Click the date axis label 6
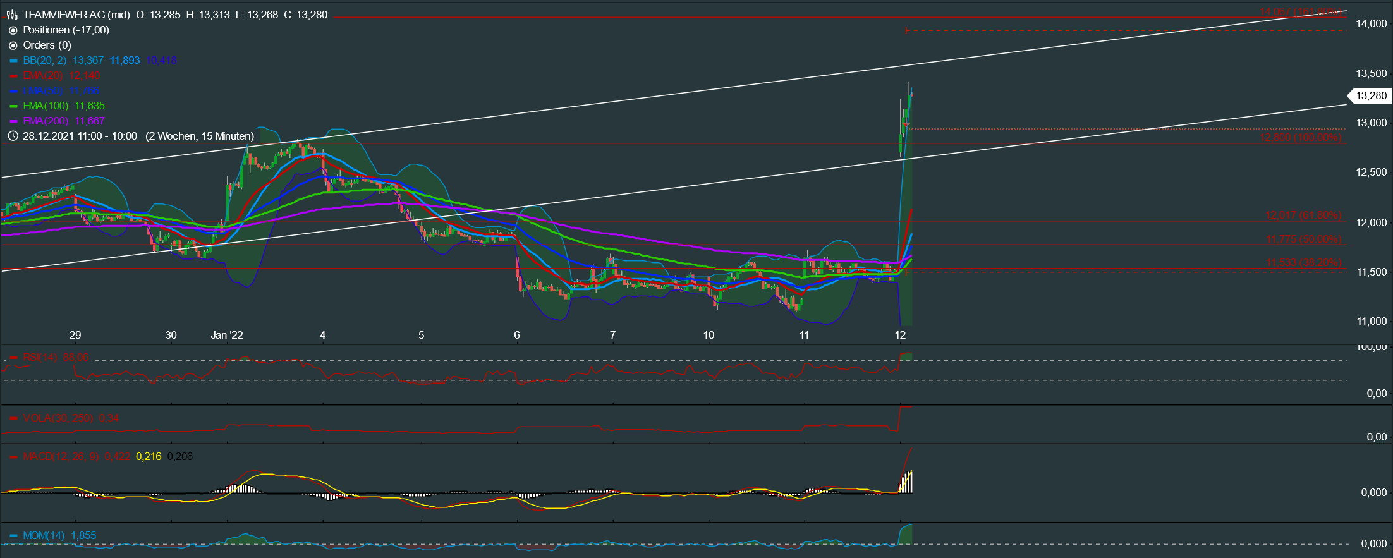 517,336
